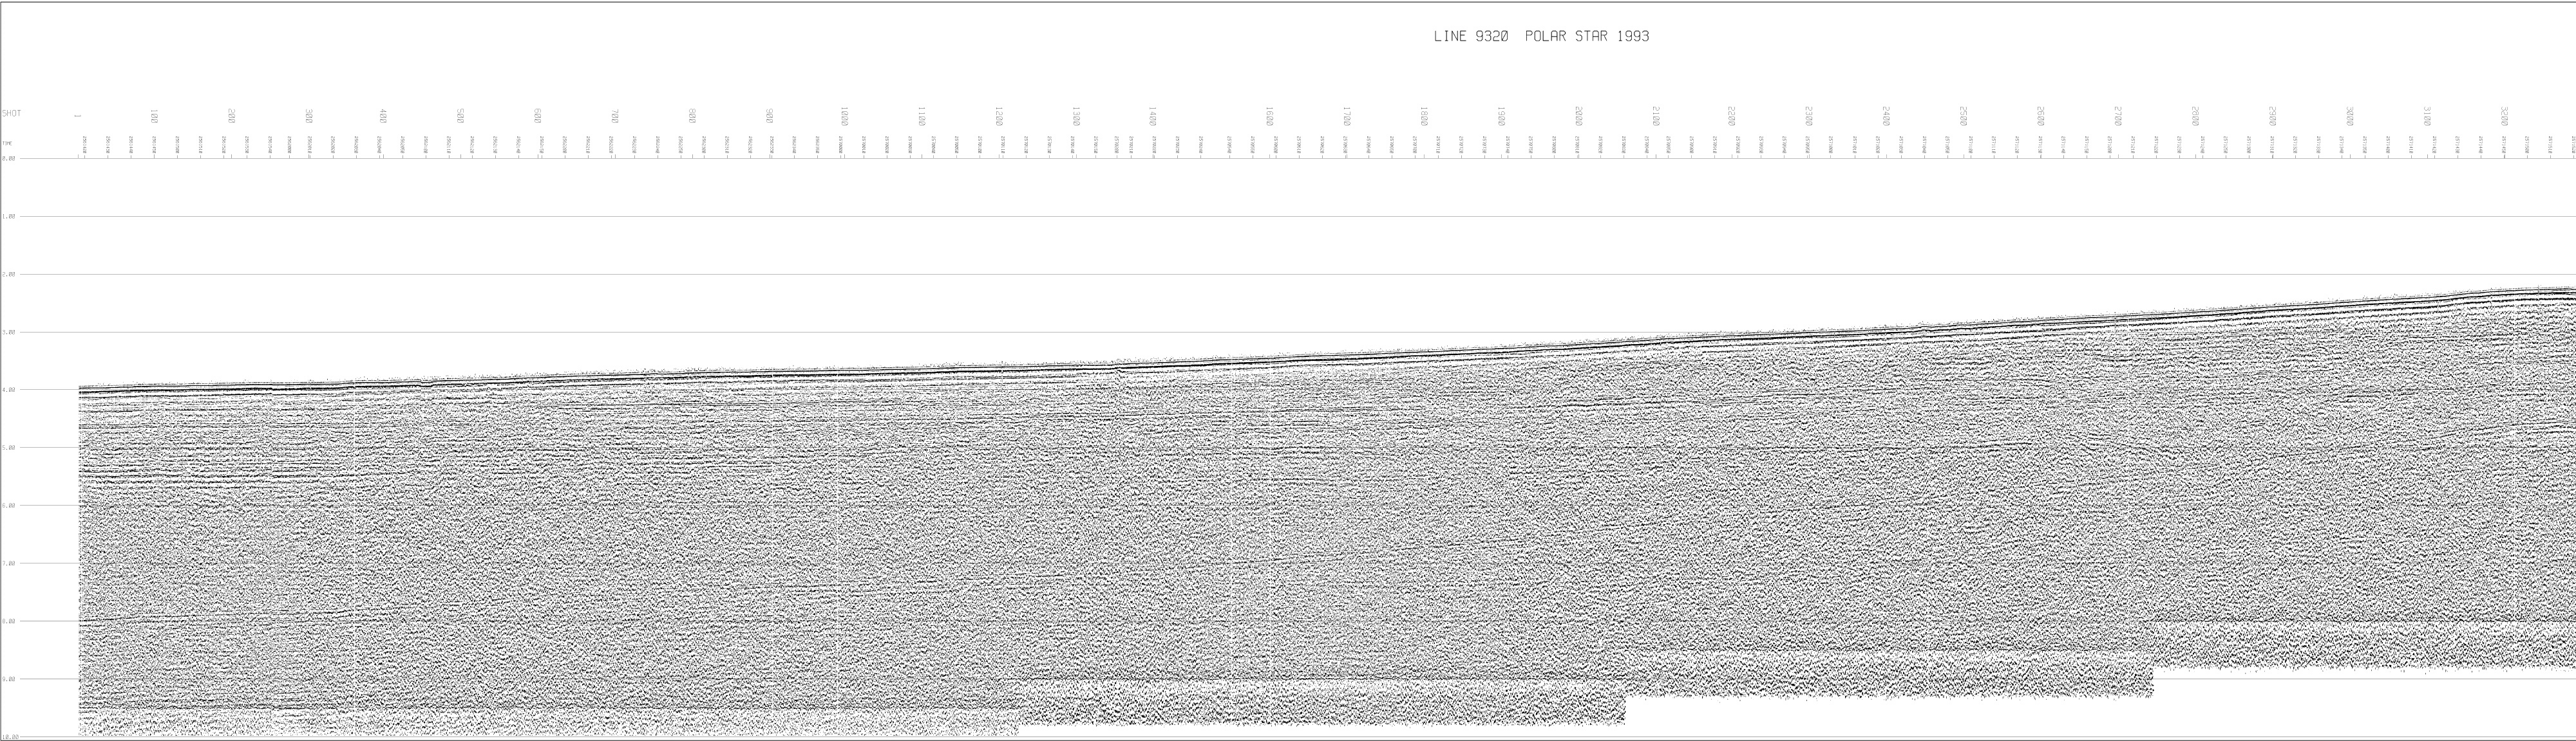The height and width of the screenshot is (741, 2576).
Task: Click the 1.00 time axis value
Action: click(x=9, y=217)
